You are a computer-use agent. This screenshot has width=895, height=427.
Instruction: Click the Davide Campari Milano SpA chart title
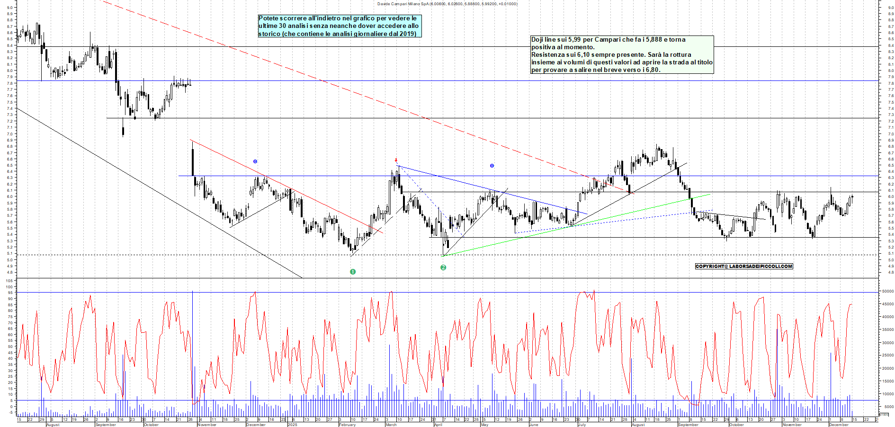tap(447, 4)
